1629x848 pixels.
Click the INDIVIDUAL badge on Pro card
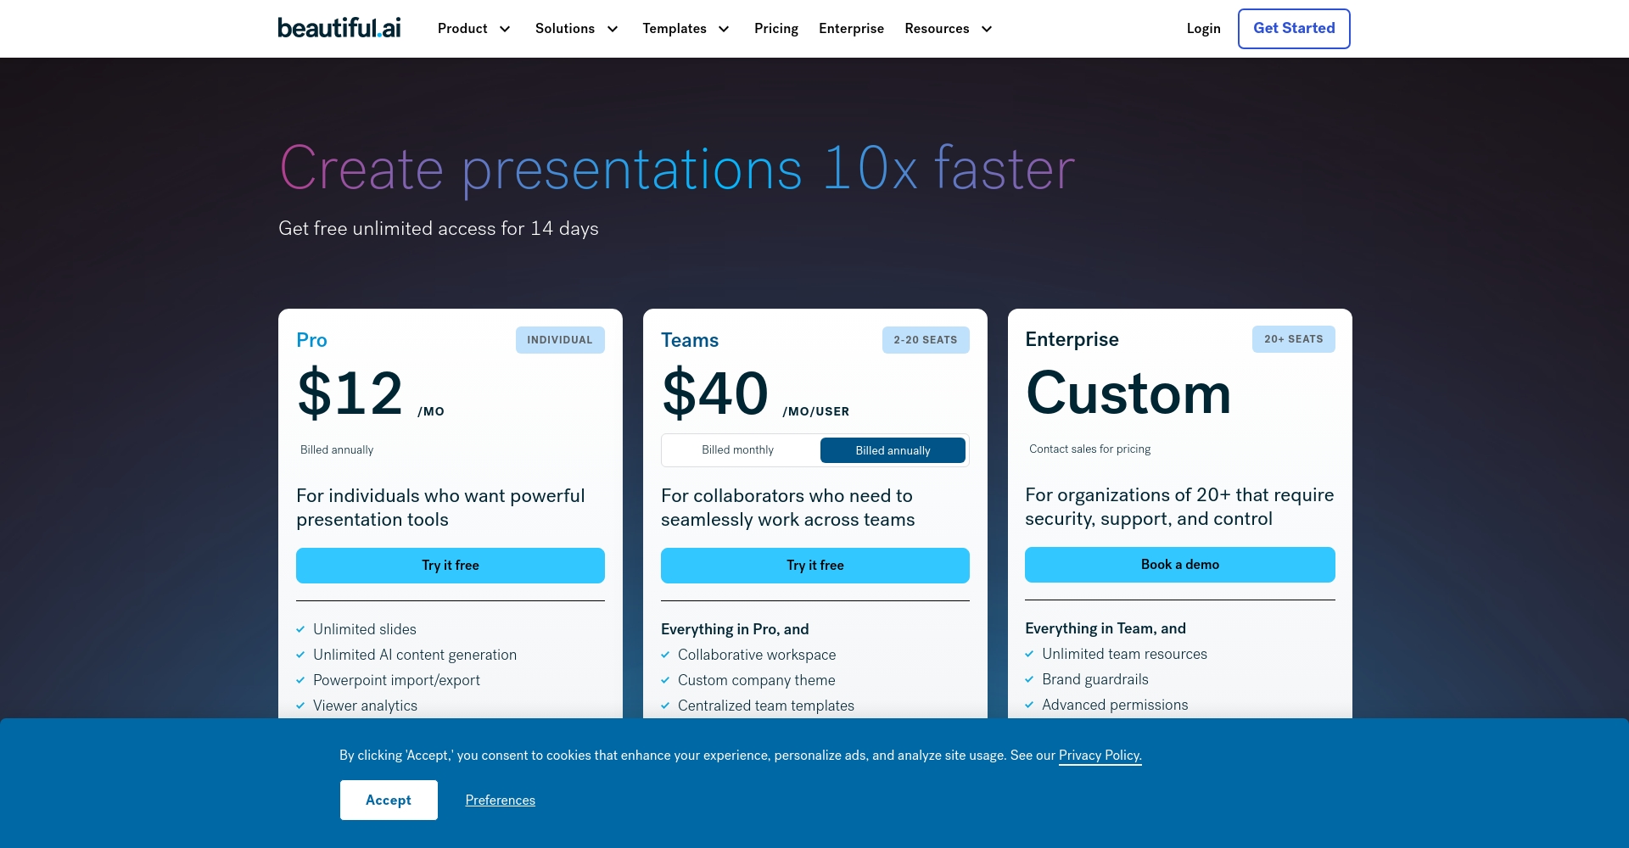(560, 340)
